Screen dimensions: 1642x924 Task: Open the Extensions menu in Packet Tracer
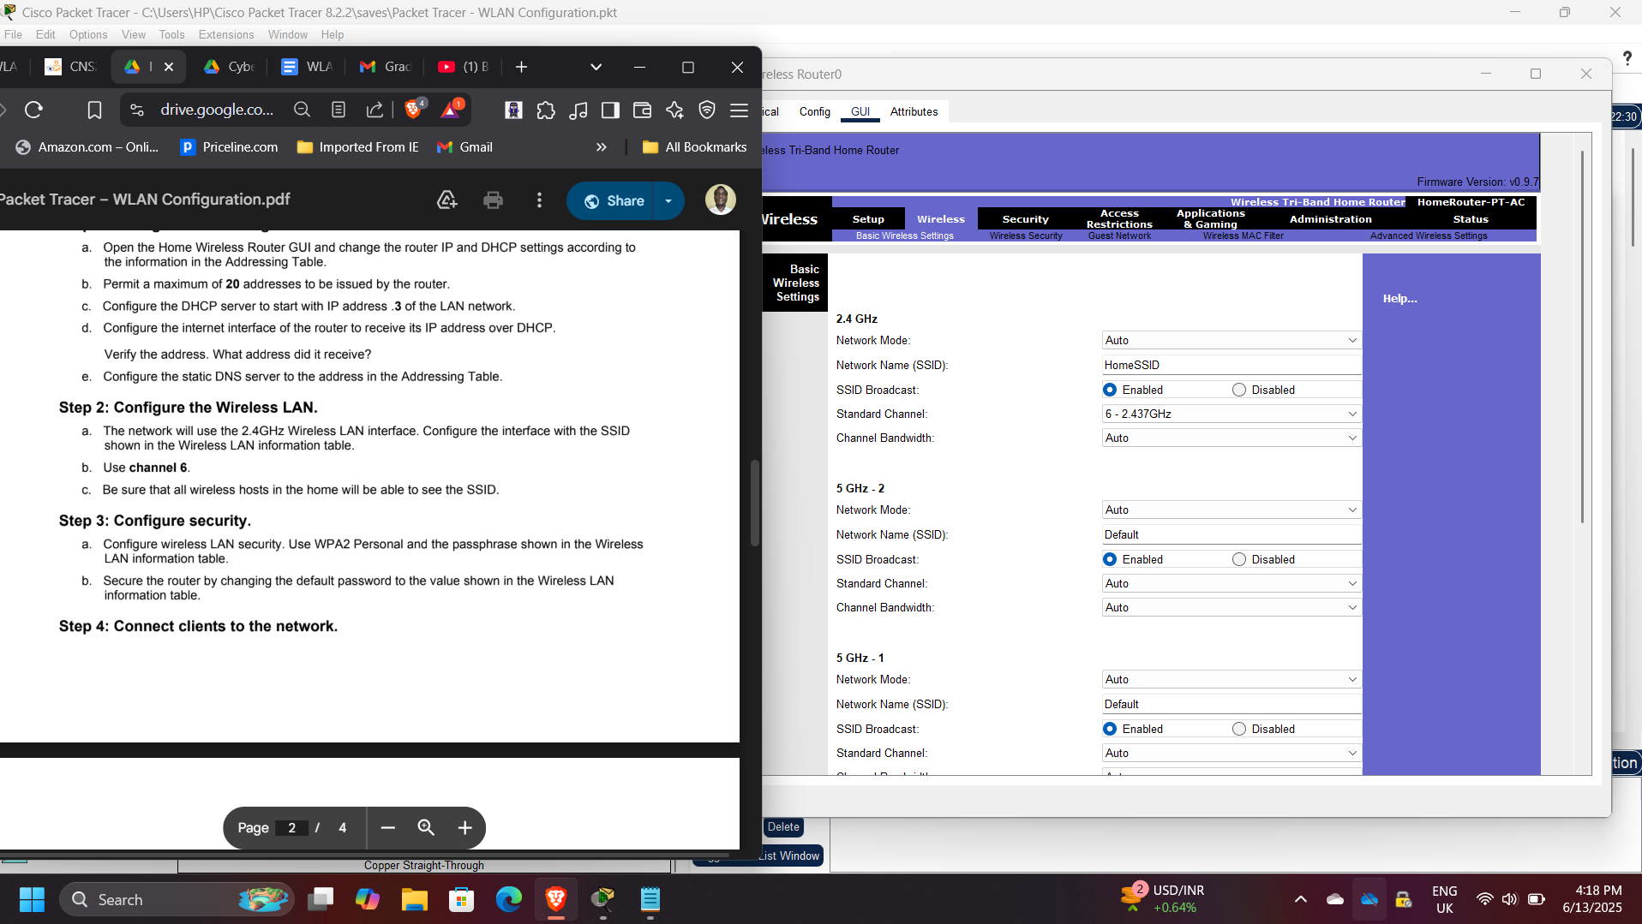point(225,34)
